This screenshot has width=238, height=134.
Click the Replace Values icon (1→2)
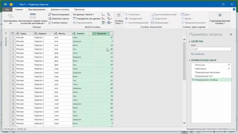[x=103, y=15]
